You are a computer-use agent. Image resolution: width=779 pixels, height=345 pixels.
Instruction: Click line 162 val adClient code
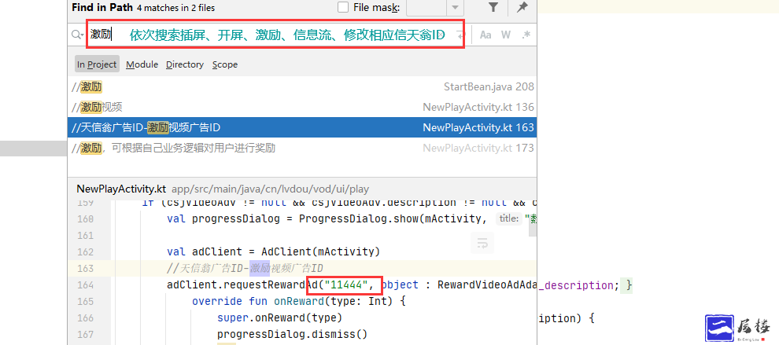(x=273, y=251)
